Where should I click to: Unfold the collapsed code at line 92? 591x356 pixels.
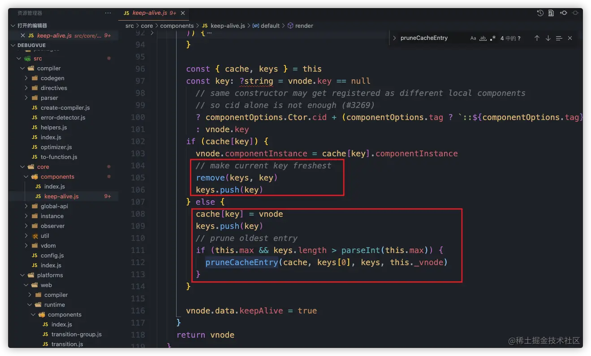pos(152,33)
